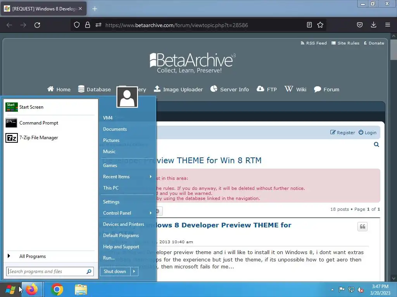Open the Donate link

[x=374, y=43]
